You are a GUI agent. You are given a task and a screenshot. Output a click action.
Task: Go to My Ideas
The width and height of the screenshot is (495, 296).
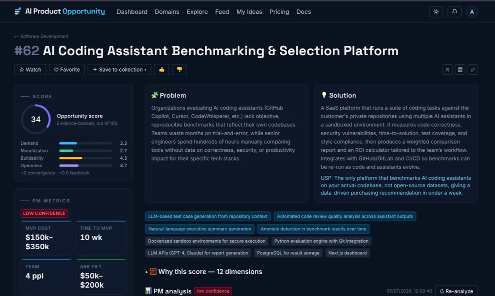click(249, 12)
